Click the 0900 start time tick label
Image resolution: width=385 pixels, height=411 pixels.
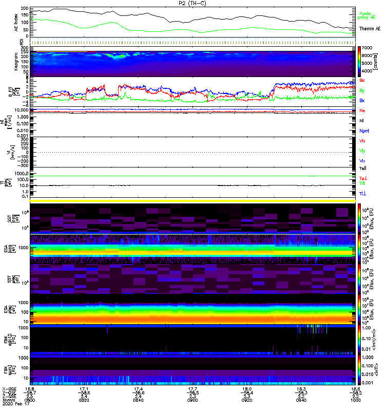coord(30,400)
